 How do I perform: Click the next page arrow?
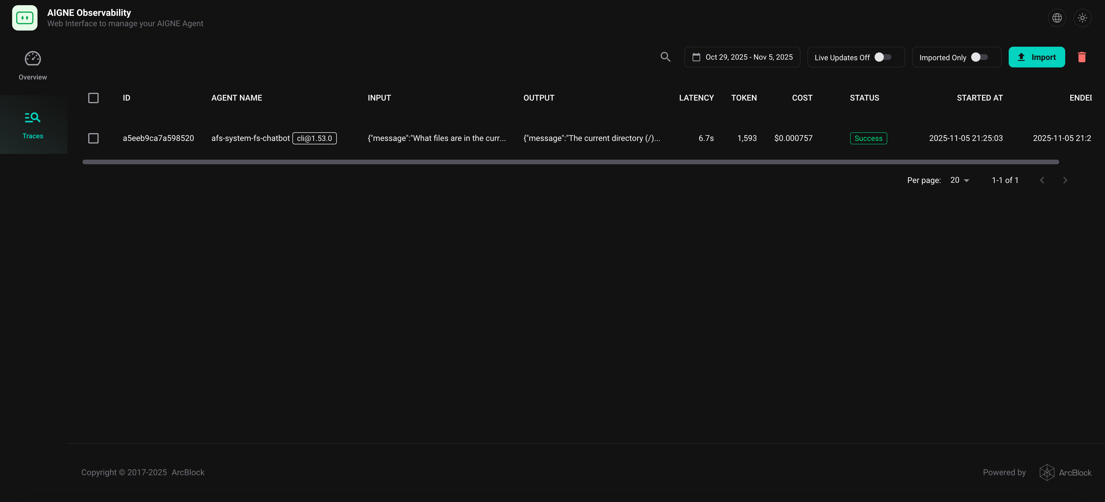point(1065,180)
